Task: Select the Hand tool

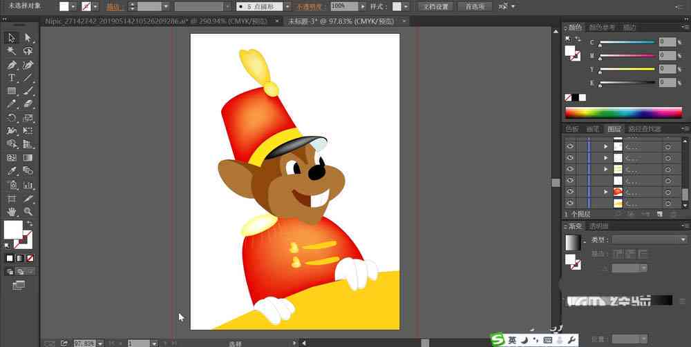Action: 12,212
